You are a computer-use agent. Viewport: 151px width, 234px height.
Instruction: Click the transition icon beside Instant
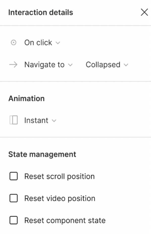[14, 120]
